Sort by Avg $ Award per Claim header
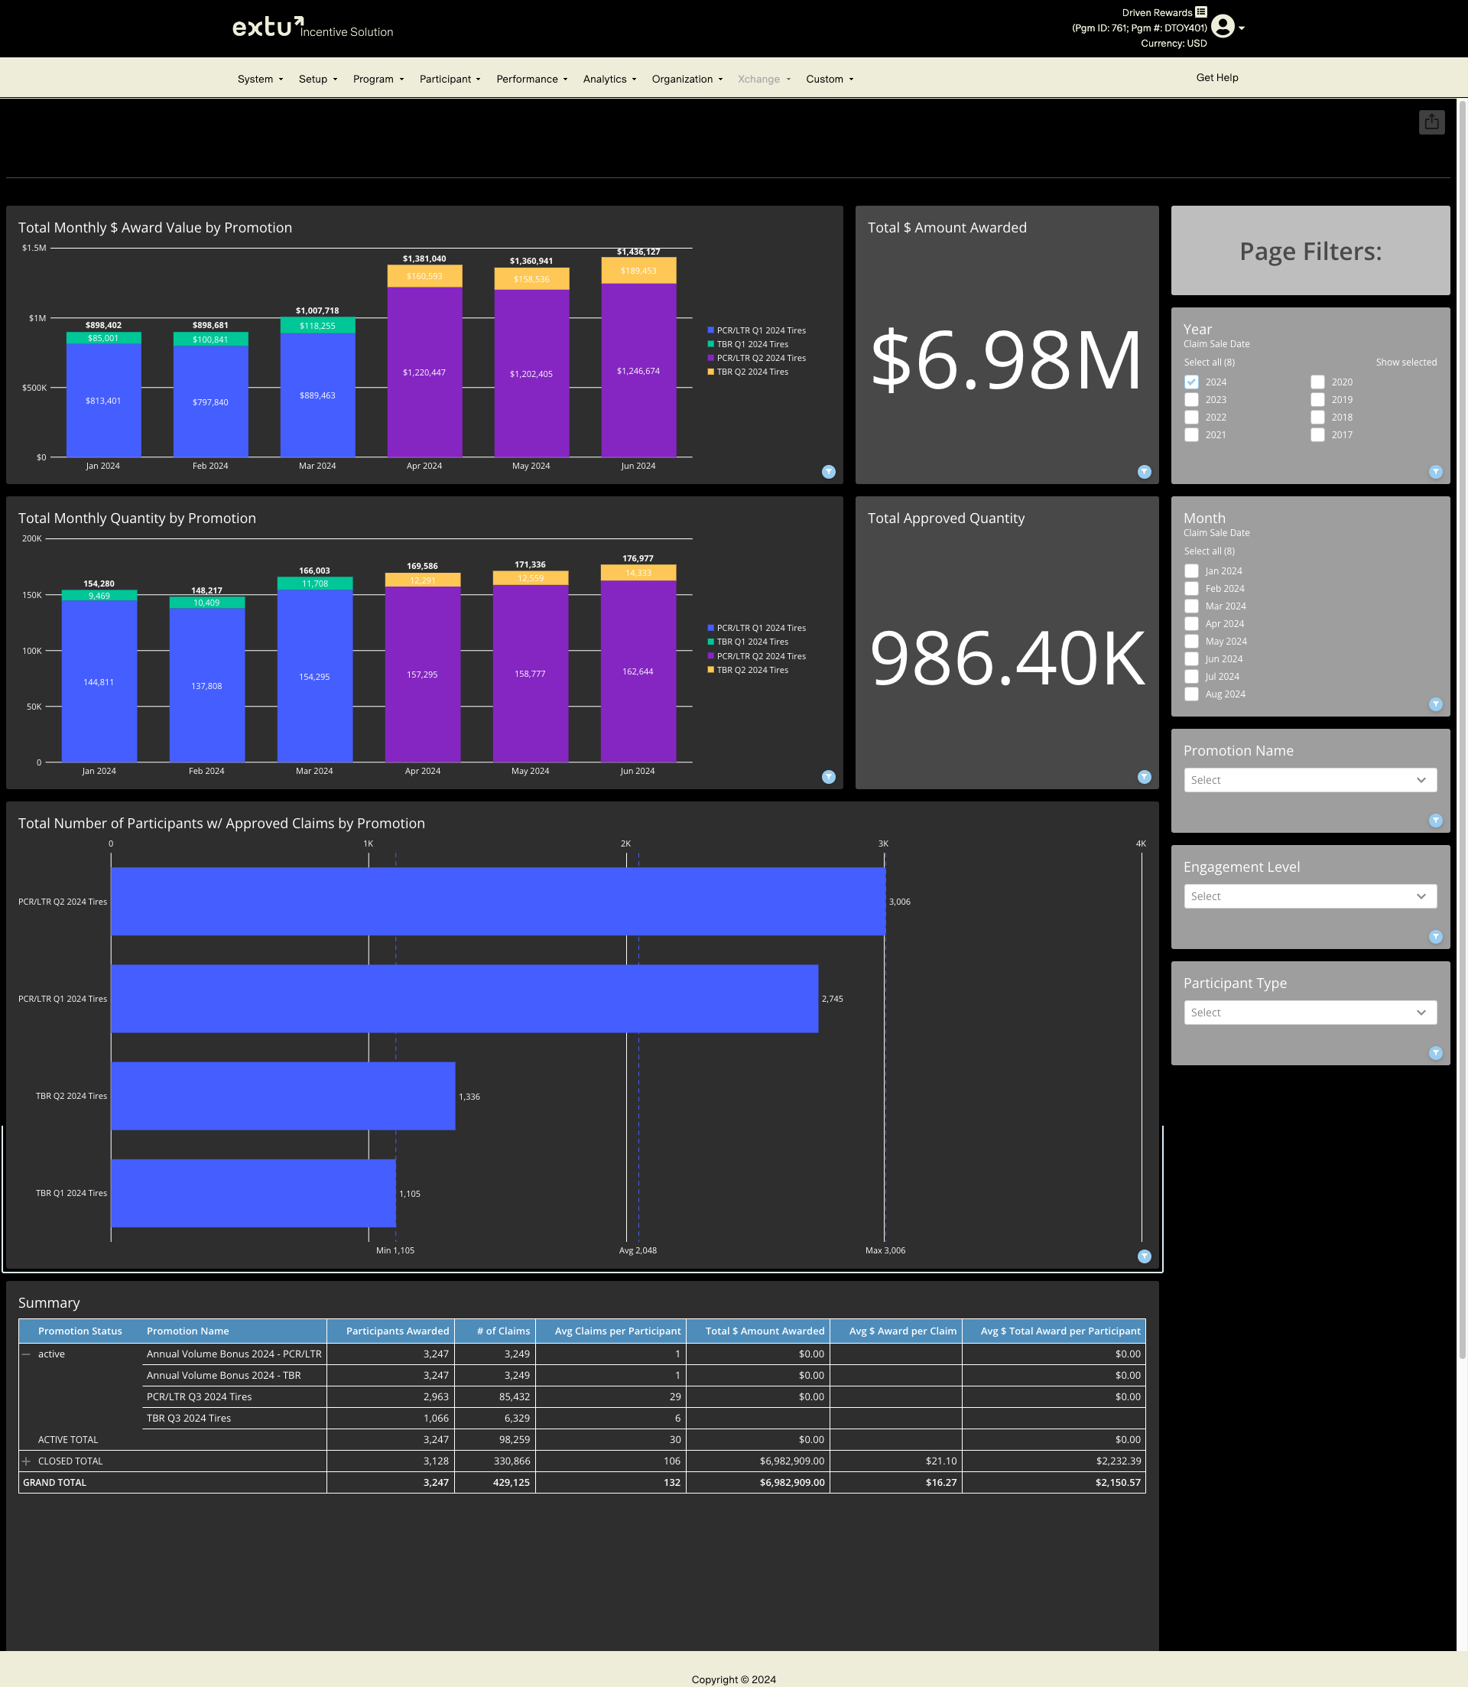Image resolution: width=1468 pixels, height=1687 pixels. coord(896,1331)
